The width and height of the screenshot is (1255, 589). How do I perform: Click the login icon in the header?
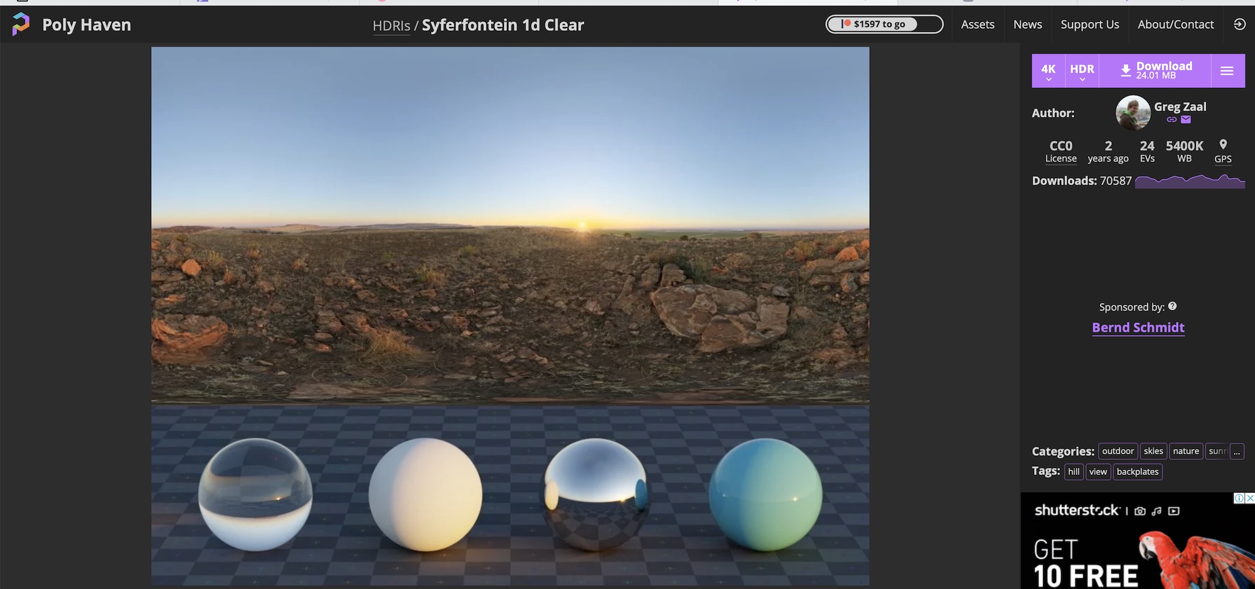(x=1239, y=24)
